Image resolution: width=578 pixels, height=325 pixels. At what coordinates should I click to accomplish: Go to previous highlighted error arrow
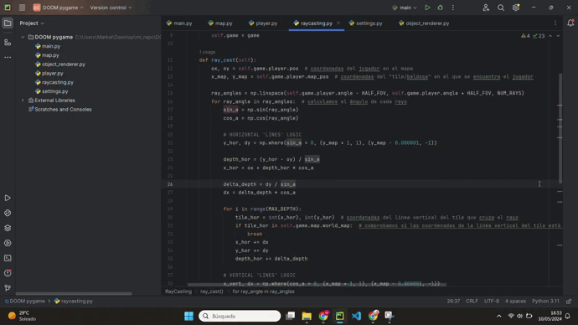pyautogui.click(x=550, y=36)
